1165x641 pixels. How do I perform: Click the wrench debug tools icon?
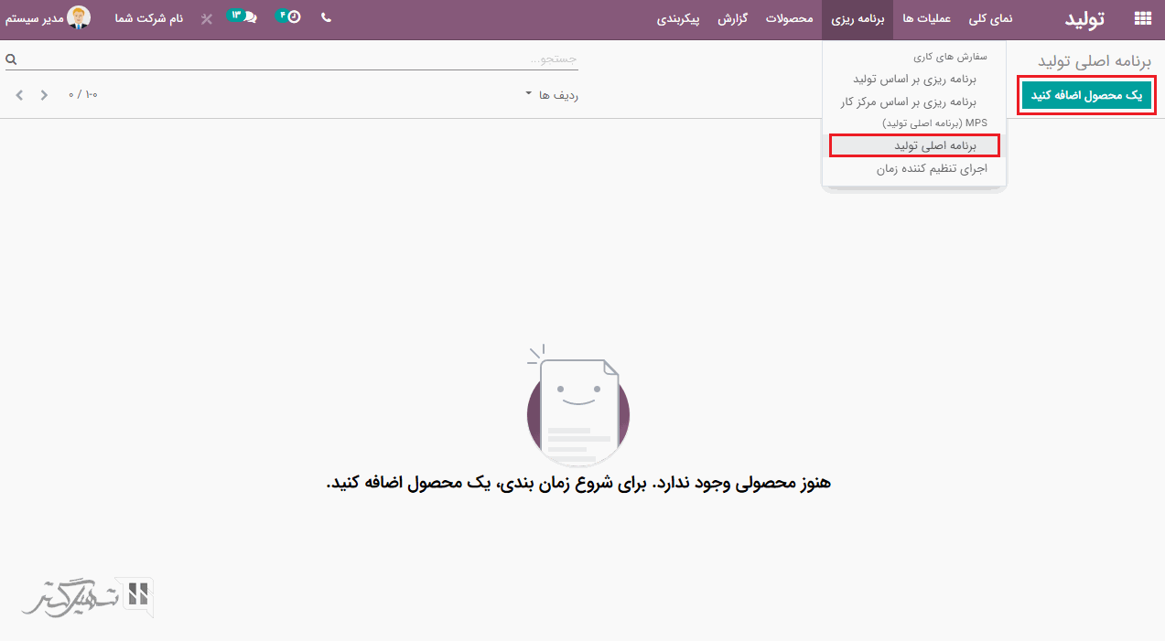point(207,18)
